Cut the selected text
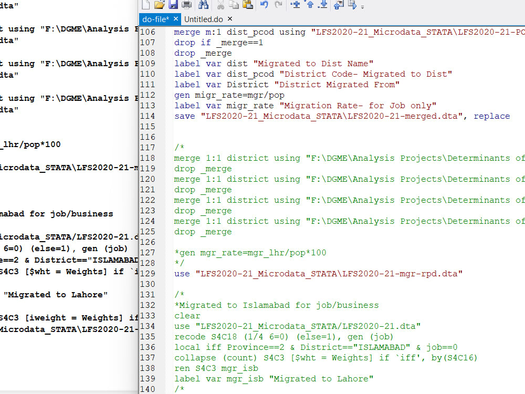 [x=220, y=6]
